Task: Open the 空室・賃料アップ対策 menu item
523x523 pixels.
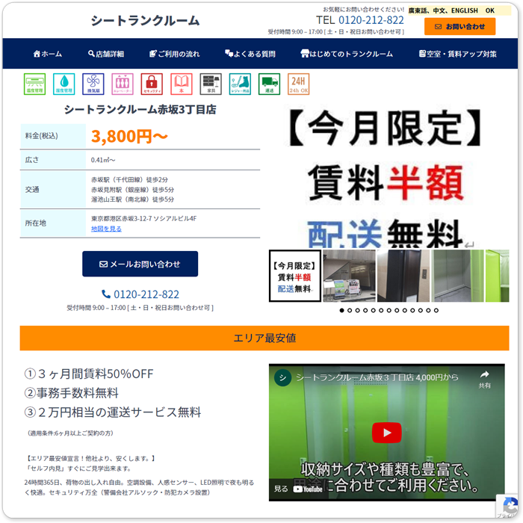Action: [x=457, y=54]
